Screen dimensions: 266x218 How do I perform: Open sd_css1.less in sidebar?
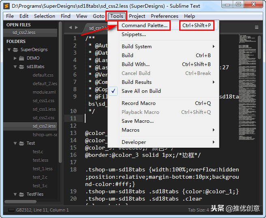44,109
